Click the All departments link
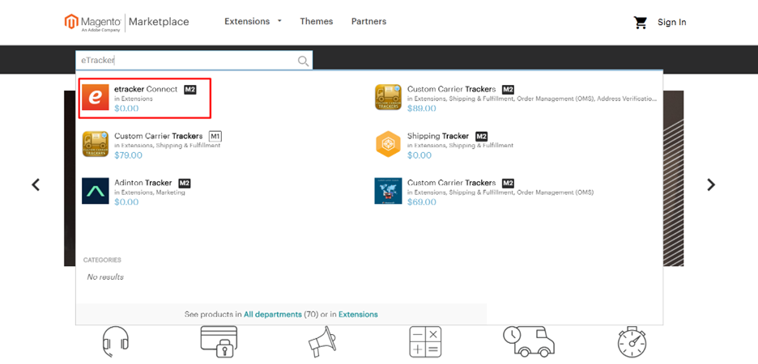The width and height of the screenshot is (758, 364). [x=273, y=315]
